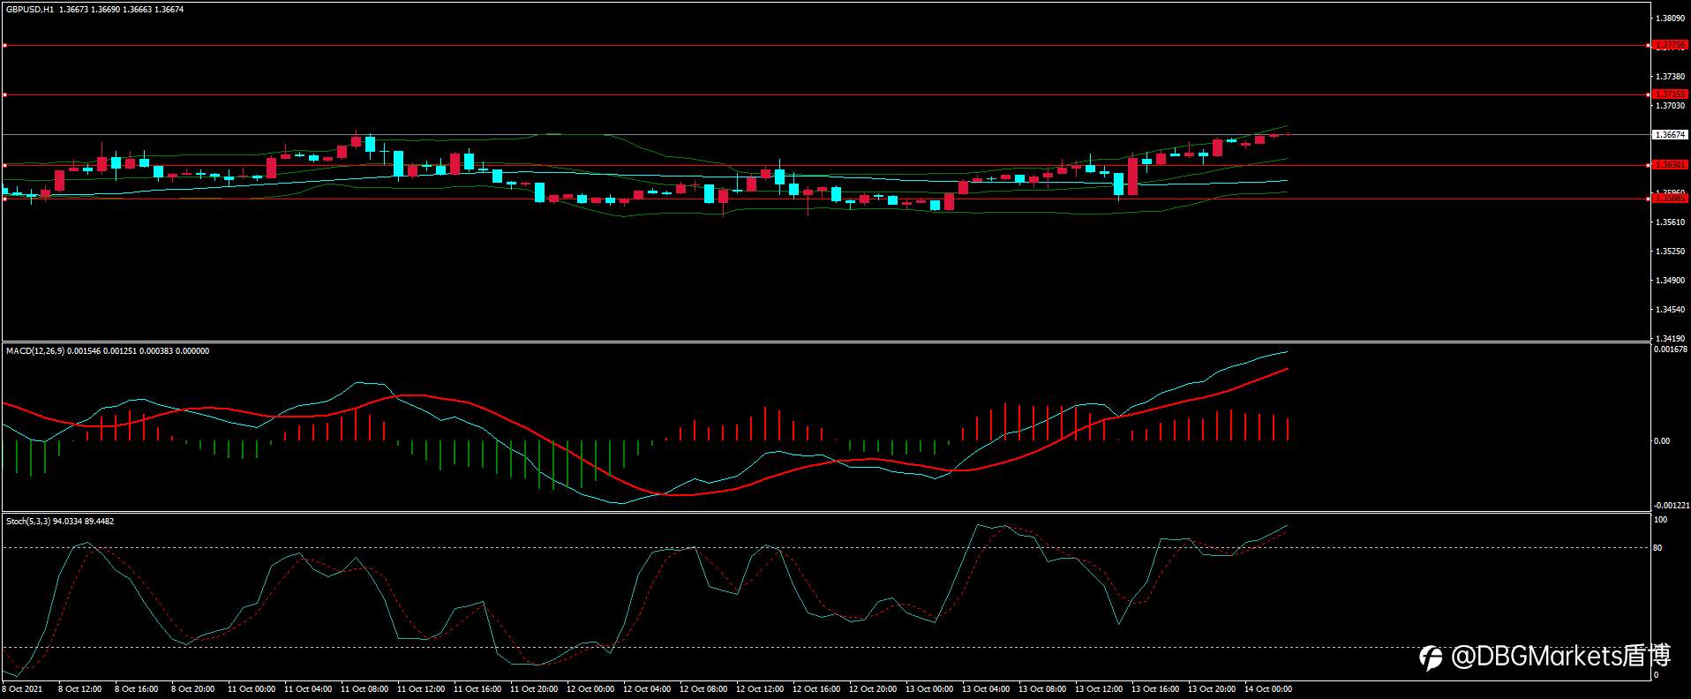
Task: Click the 8 Oct 16:00 time label
Action: (x=136, y=689)
